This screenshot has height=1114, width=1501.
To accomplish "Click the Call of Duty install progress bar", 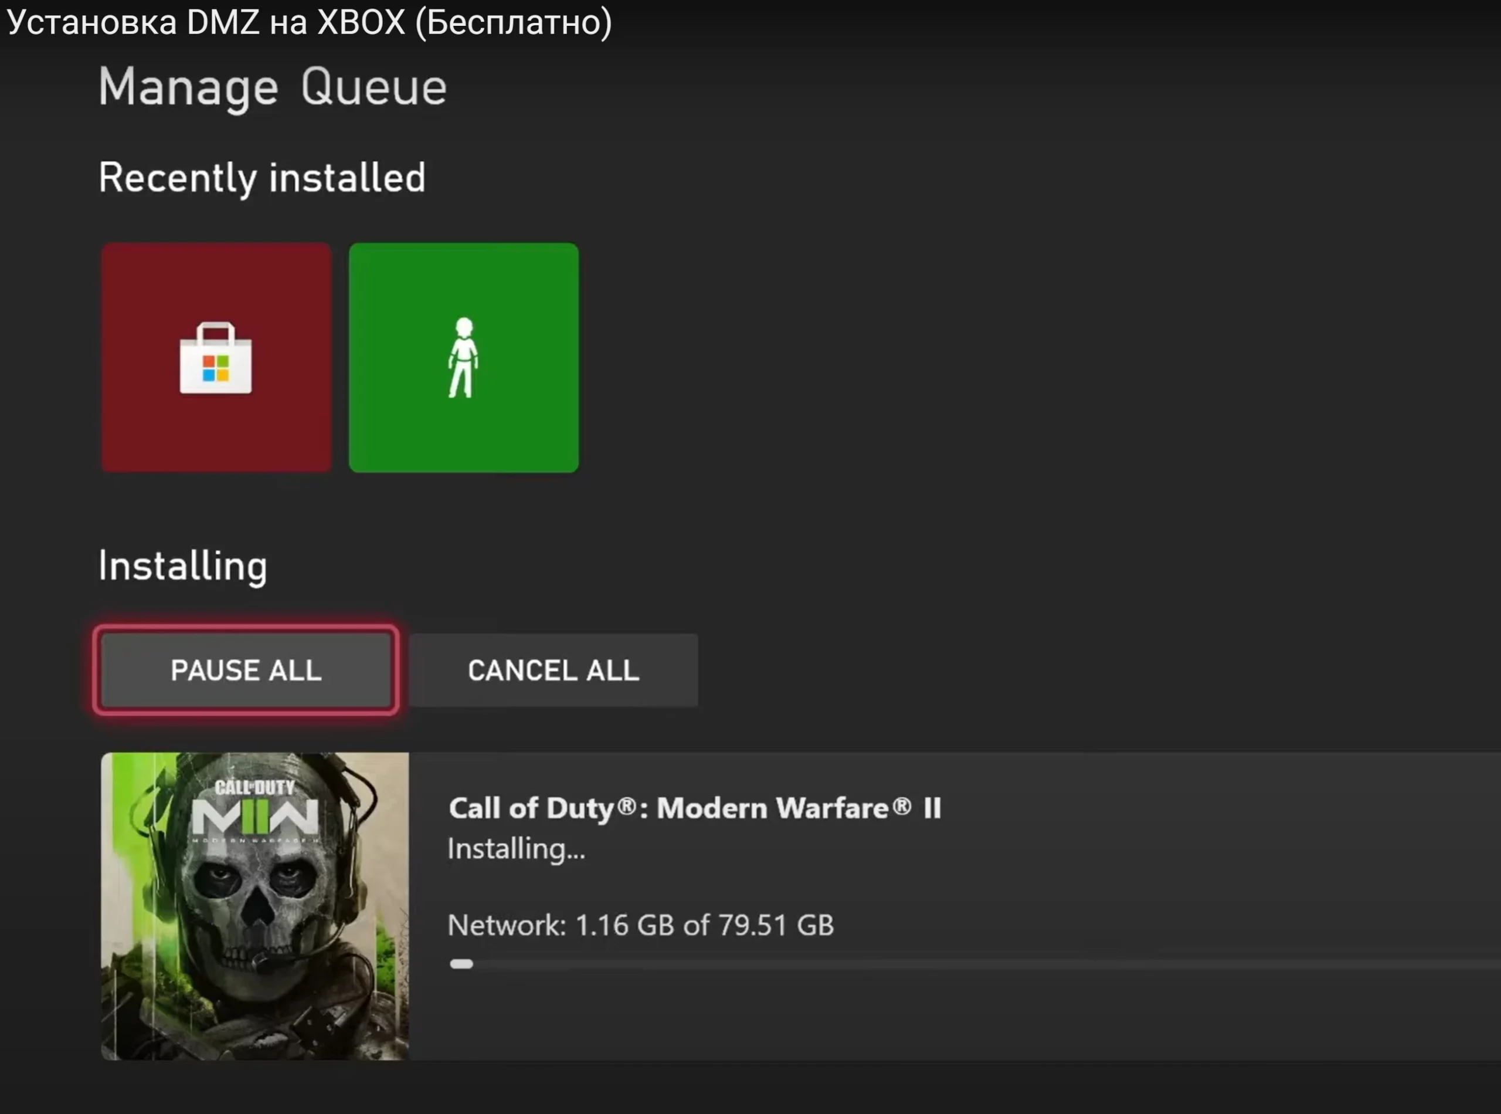I will 974,964.
